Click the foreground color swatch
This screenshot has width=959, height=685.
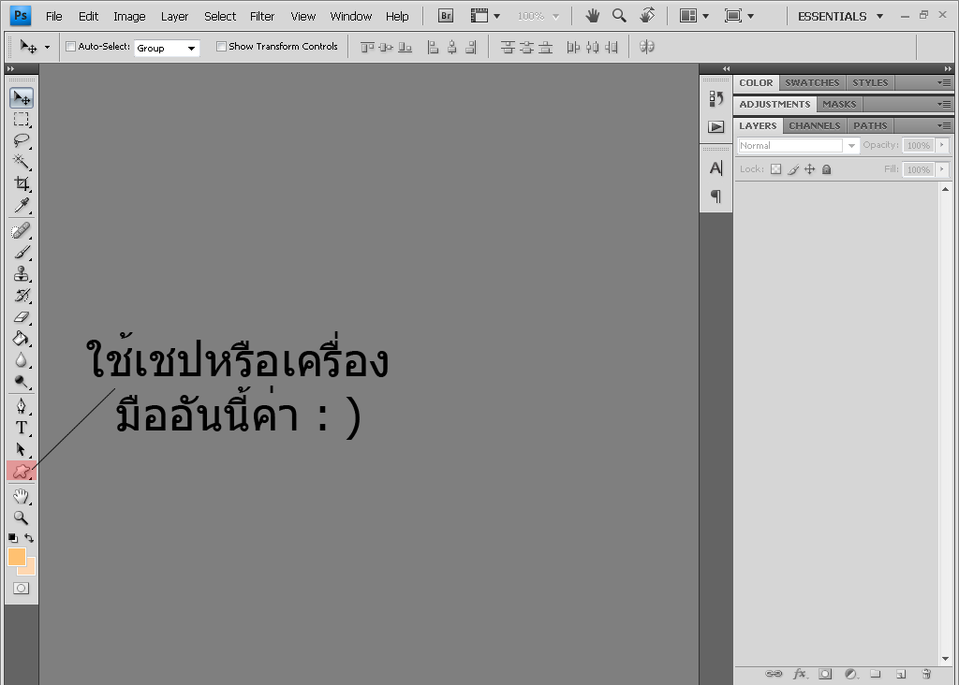click(17, 557)
